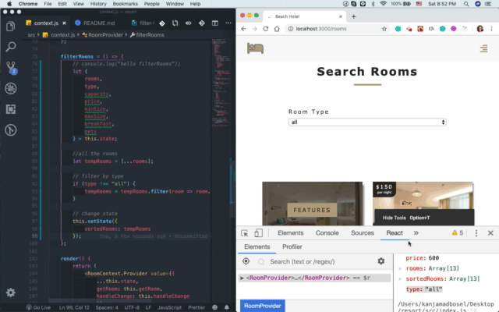Click the compare changes icon in editor toolbar
The image size is (499, 312).
tap(175, 23)
